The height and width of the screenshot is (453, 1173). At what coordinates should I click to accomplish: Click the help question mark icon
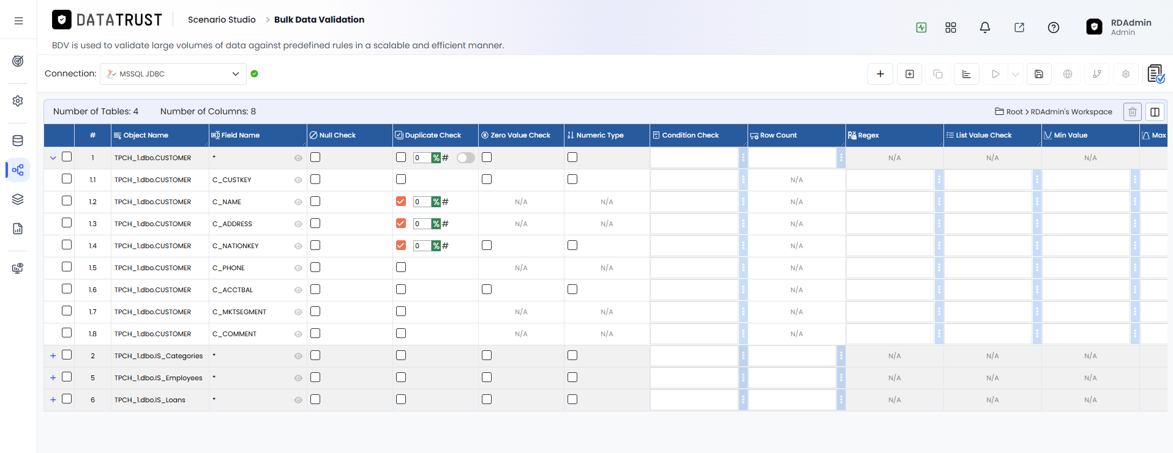pyautogui.click(x=1053, y=28)
